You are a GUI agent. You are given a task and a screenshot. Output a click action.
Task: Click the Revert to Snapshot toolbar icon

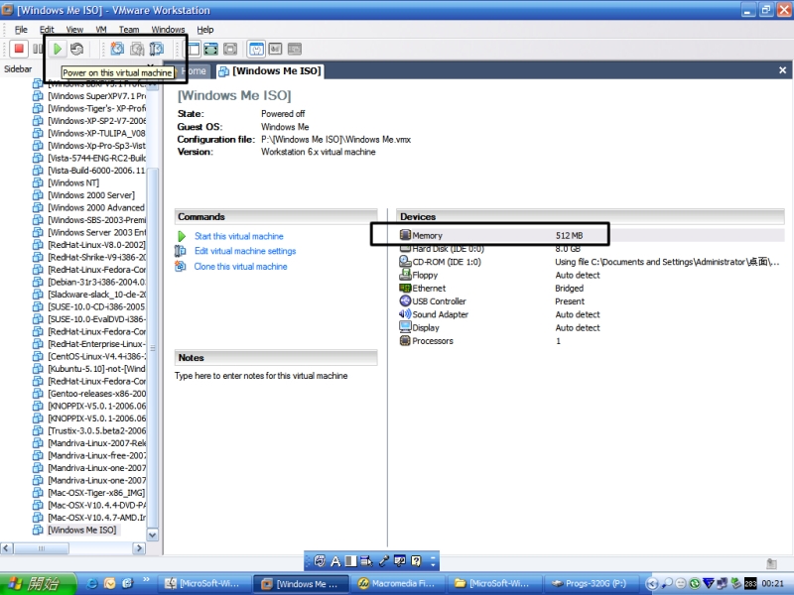point(137,49)
